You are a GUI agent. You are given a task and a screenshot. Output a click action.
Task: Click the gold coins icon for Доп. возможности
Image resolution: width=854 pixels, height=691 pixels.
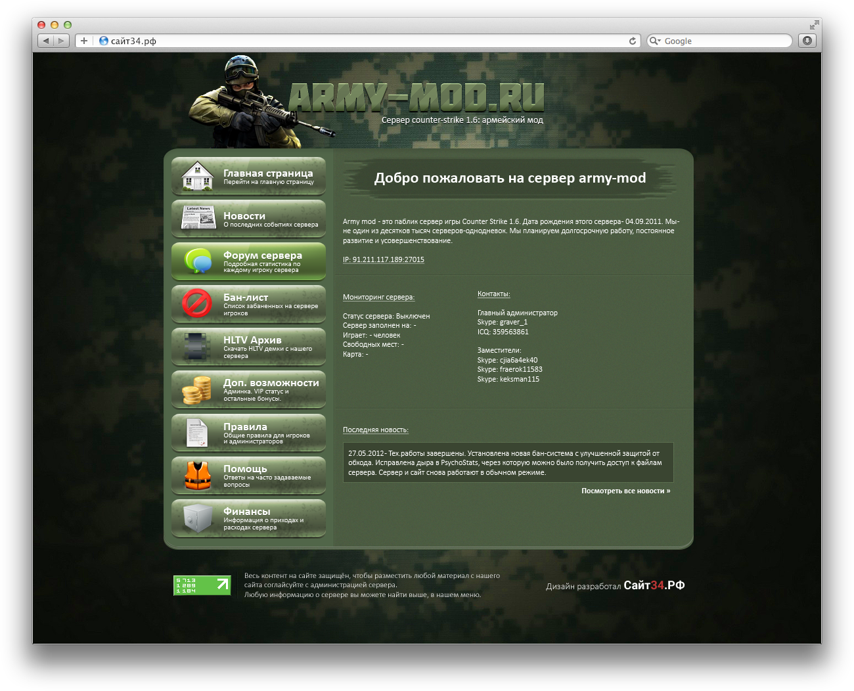(196, 390)
